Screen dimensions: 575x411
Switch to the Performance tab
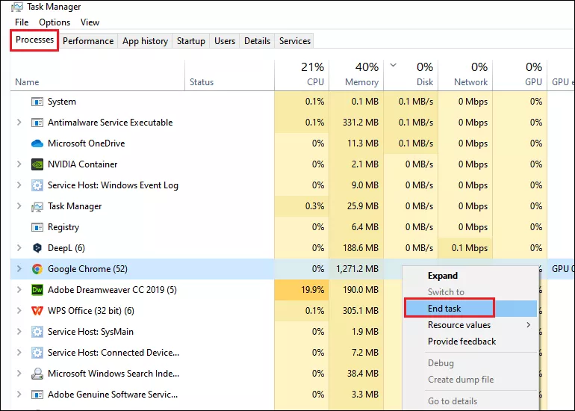coord(88,41)
